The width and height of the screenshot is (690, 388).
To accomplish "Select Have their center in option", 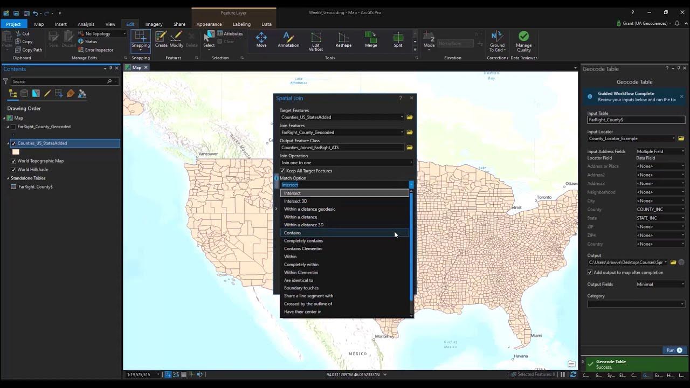I will click(x=344, y=311).
